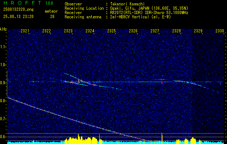Click the meteor label
Image resolution: width=227 pixels, height=144 pixels.
(x=51, y=11)
